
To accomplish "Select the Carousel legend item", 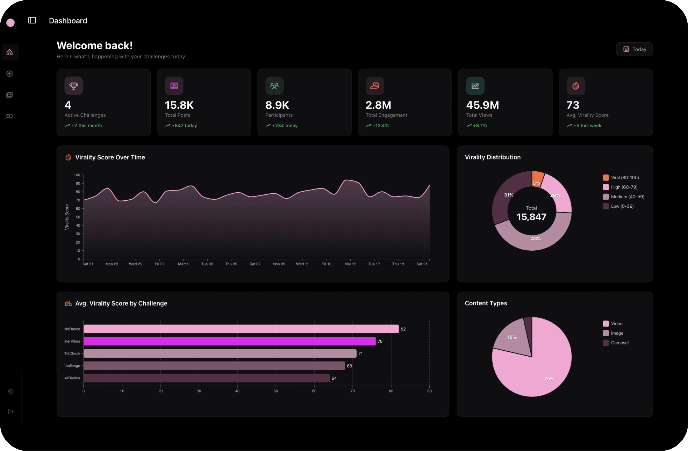I will [619, 343].
